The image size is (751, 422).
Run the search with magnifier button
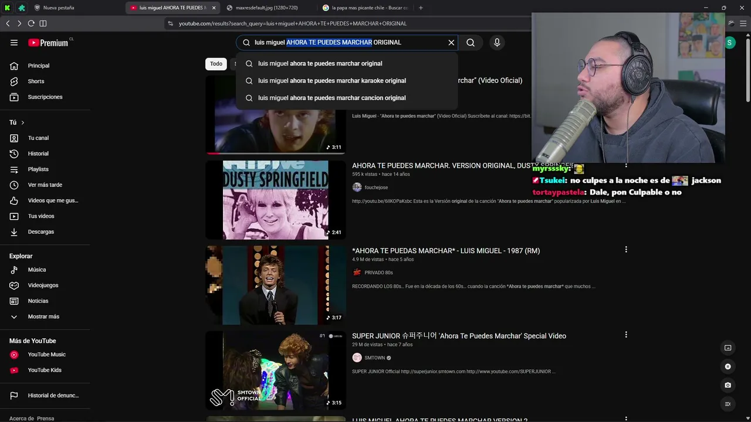pyautogui.click(x=471, y=42)
